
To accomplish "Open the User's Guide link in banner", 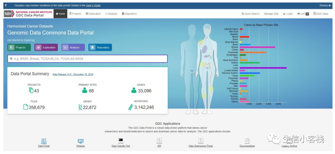I will click(93, 6).
